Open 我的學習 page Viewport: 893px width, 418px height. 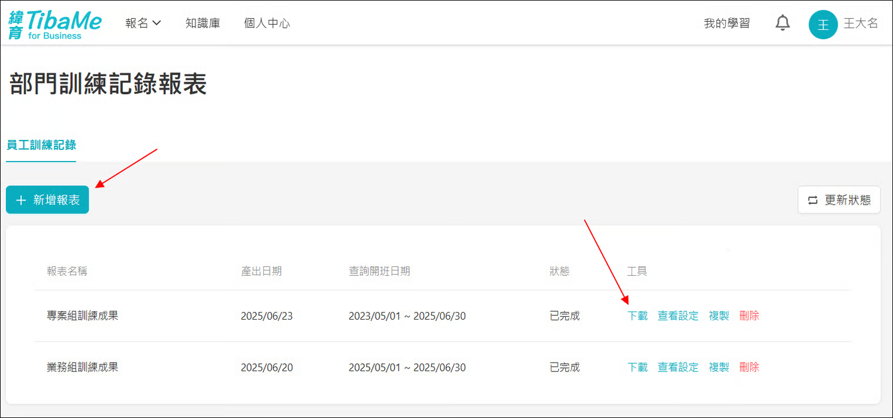(x=727, y=24)
